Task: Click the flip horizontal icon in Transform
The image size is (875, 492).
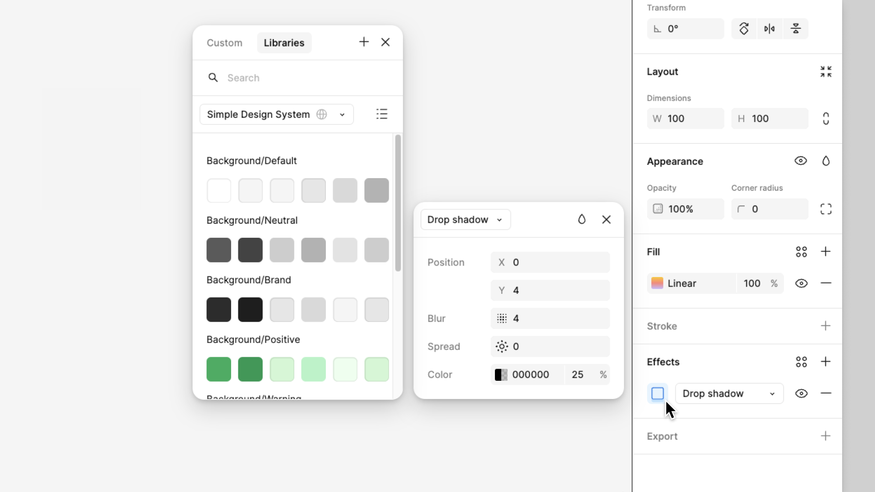Action: [769, 29]
